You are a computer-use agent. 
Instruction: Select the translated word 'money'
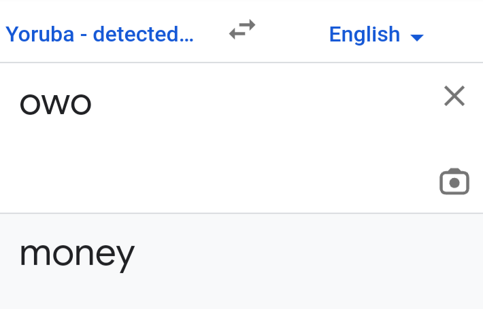pos(77,255)
